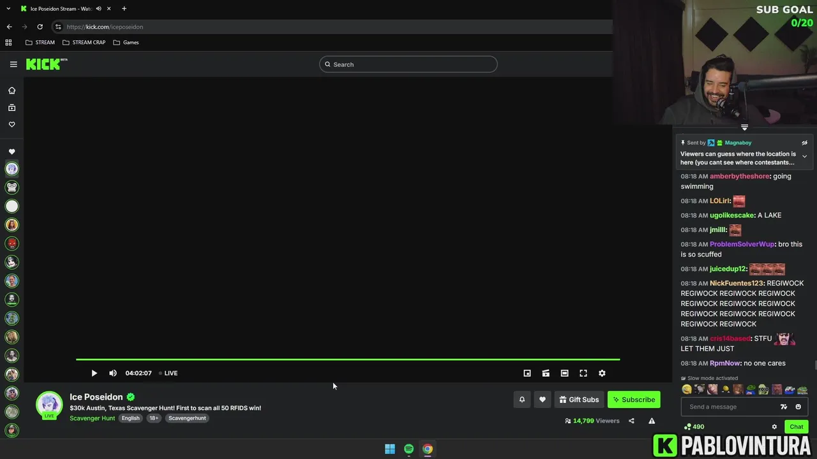817x459 pixels.
Task: Reload the browser page
Action: coord(40,27)
